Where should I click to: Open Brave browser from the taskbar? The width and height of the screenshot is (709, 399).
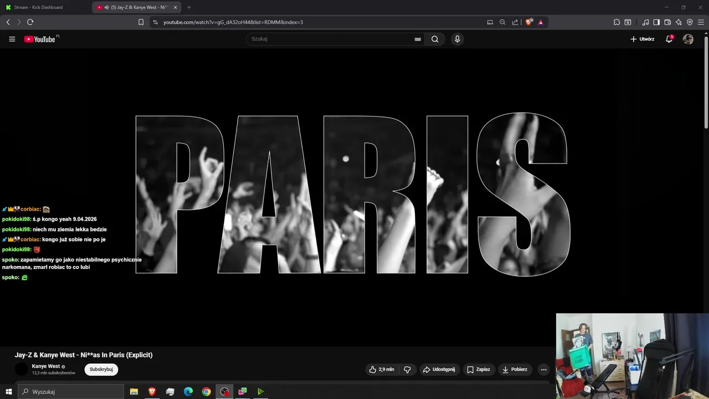[x=152, y=392]
